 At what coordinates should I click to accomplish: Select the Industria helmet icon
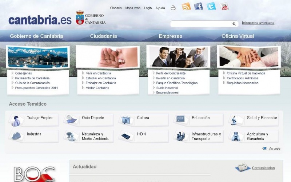[16, 136]
